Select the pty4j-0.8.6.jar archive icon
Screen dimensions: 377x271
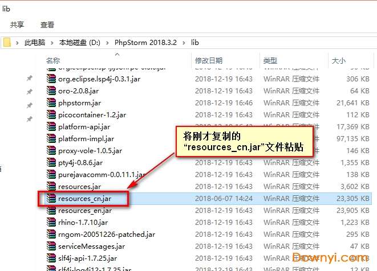(51, 162)
